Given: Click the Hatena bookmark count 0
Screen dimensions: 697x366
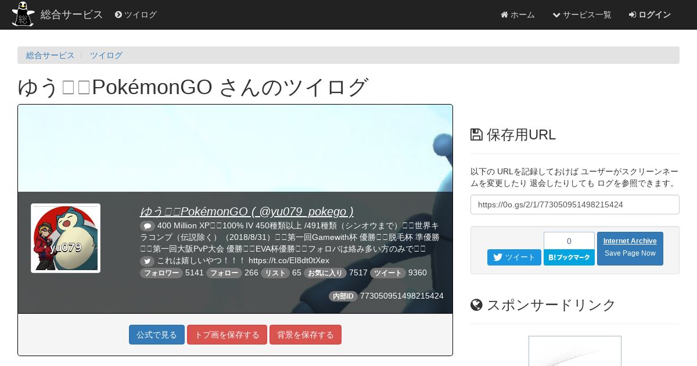Looking at the screenshot, I should pyautogui.click(x=569, y=241).
